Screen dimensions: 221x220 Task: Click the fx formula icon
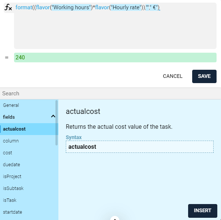pyautogui.click(x=8, y=7)
